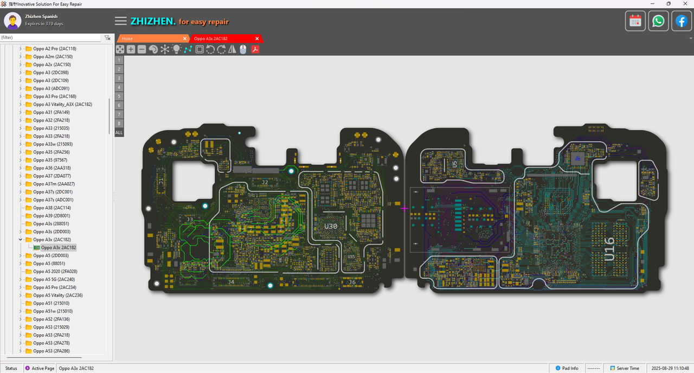The height and width of the screenshot is (373, 694).
Task: Expand Oppo A31 (2FA149) folder
Action: (21, 112)
